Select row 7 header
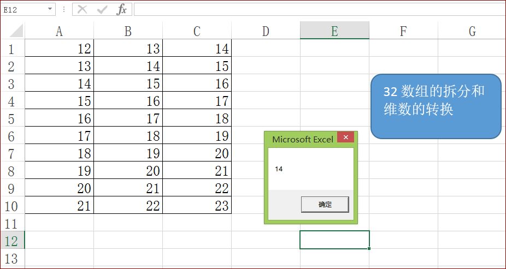The image size is (506, 269). [x=13, y=152]
